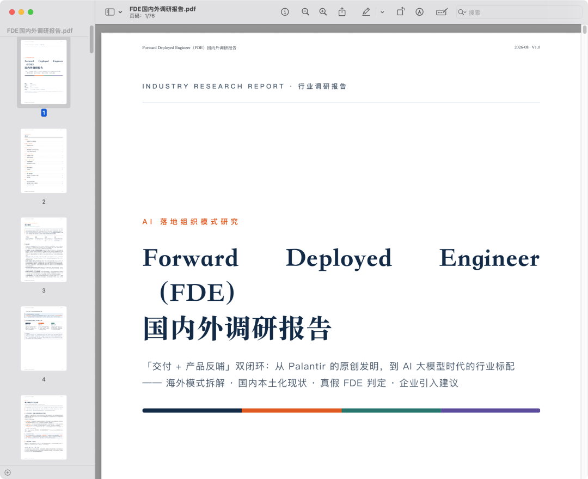Open the sidebar view options chevron
The height and width of the screenshot is (479, 588).
[x=120, y=12]
